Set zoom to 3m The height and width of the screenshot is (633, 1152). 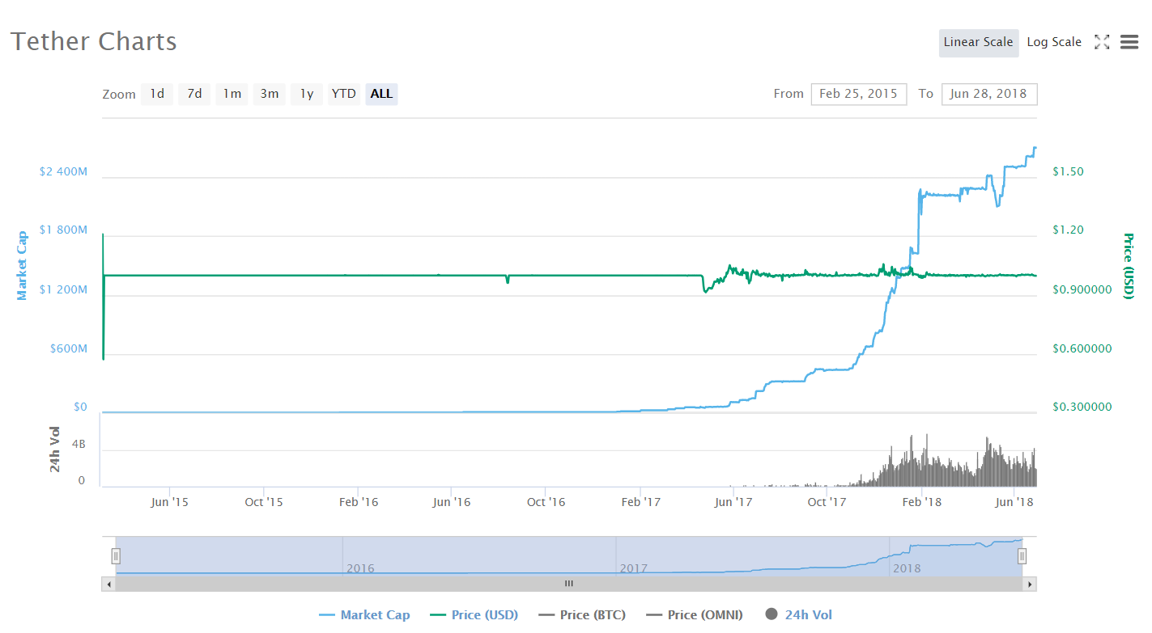tap(270, 94)
